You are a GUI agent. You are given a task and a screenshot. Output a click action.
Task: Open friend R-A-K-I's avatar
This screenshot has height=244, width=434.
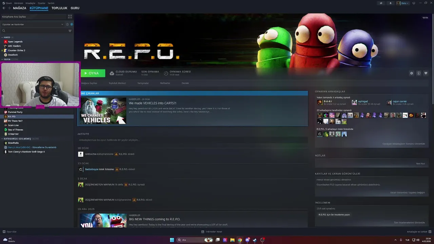(x=320, y=102)
